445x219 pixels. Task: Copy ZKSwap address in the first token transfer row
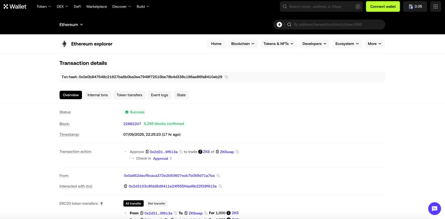pos(206,213)
